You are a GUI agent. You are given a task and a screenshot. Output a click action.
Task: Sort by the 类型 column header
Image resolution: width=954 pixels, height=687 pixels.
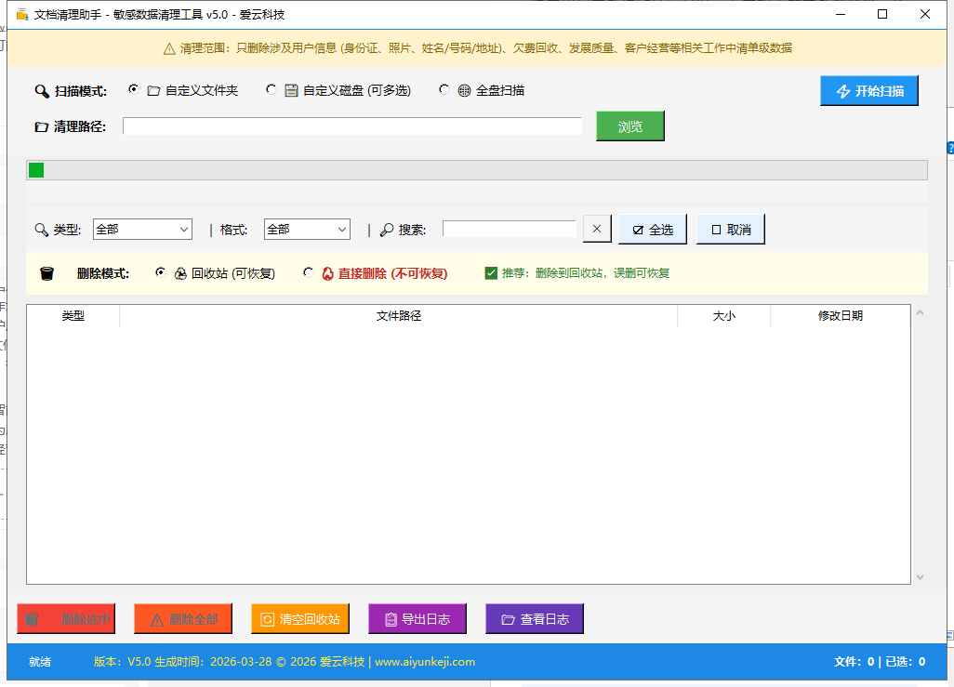[x=73, y=316]
